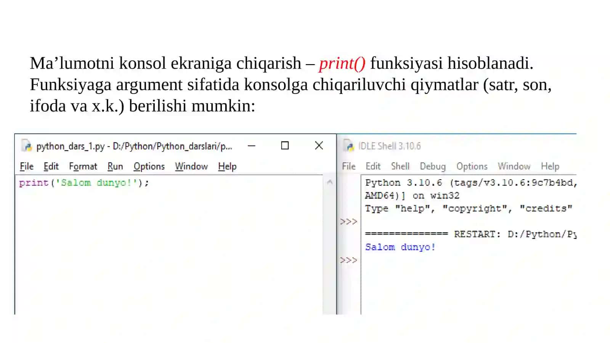
Task: Click the editor scrollbar up arrow
Action: [x=330, y=182]
